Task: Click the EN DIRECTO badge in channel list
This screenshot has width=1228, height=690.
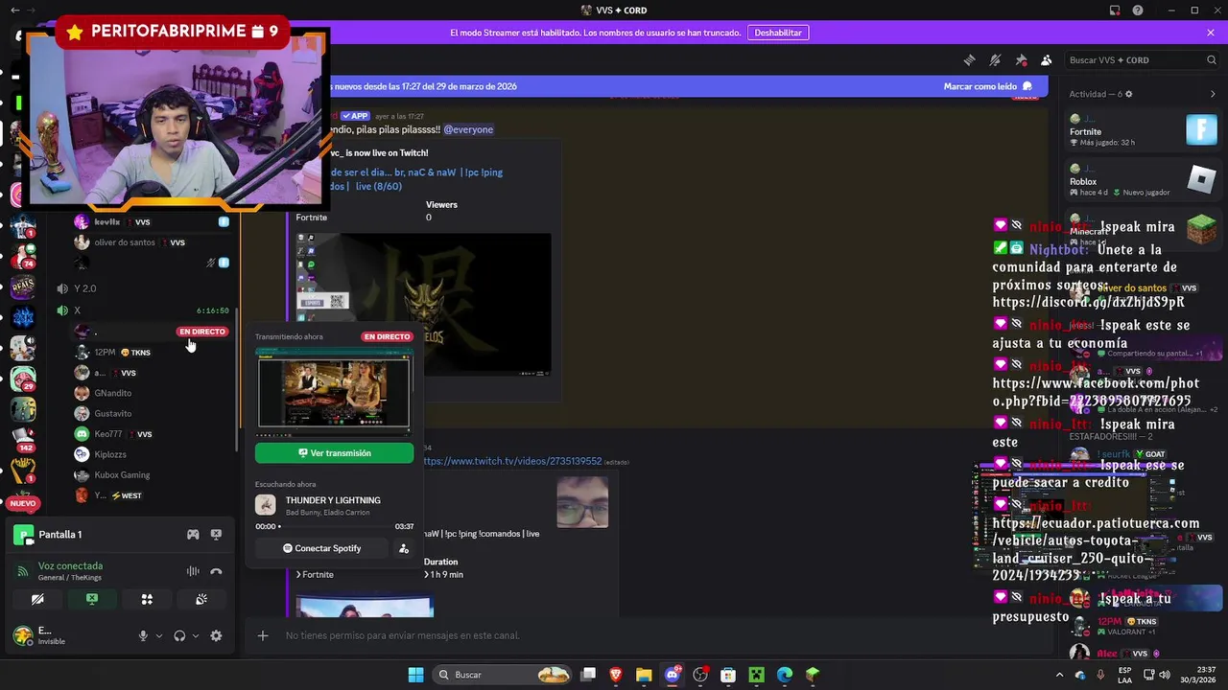Action: point(202,332)
